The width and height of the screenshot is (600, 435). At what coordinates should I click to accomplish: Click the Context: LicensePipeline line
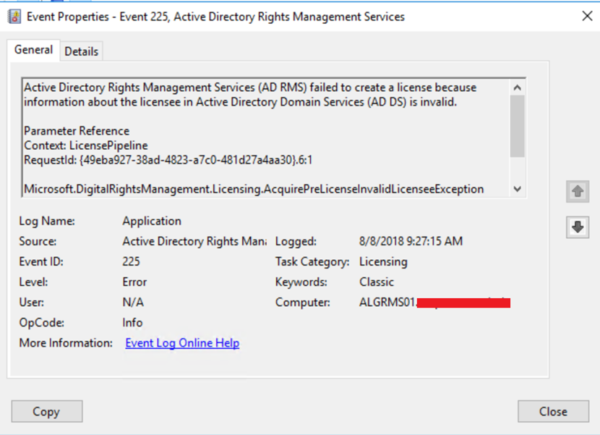(x=86, y=145)
